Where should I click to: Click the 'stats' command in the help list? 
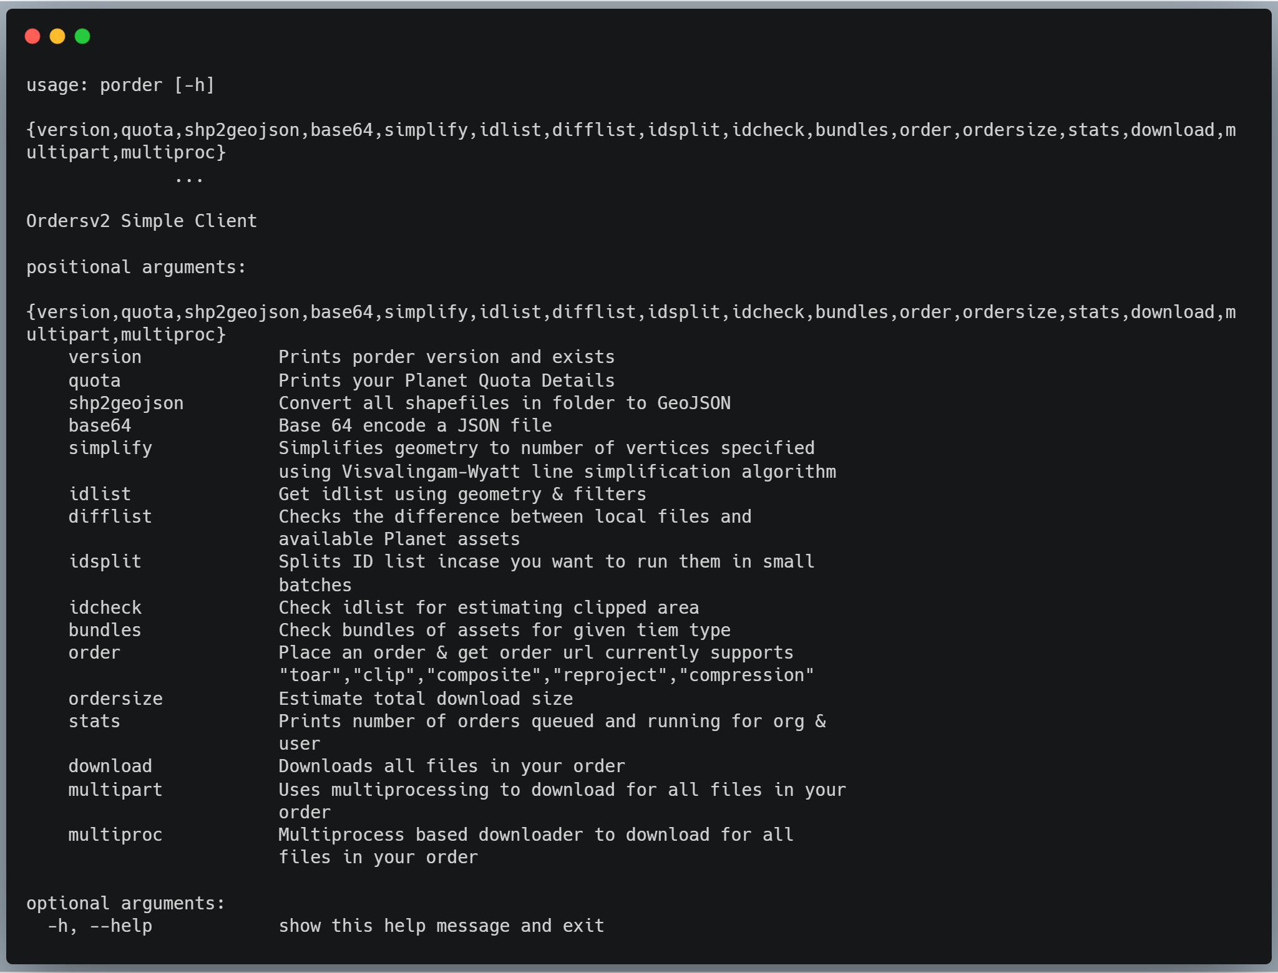click(94, 722)
